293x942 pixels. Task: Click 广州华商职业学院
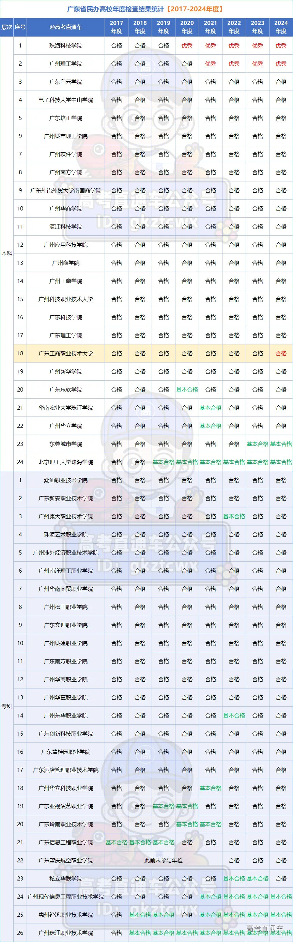coord(66,679)
